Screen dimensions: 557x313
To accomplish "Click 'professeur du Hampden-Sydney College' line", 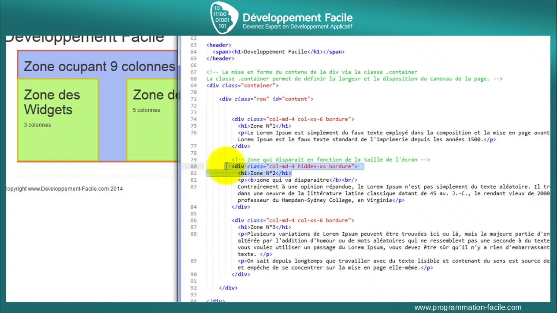I will pyautogui.click(x=321, y=200).
